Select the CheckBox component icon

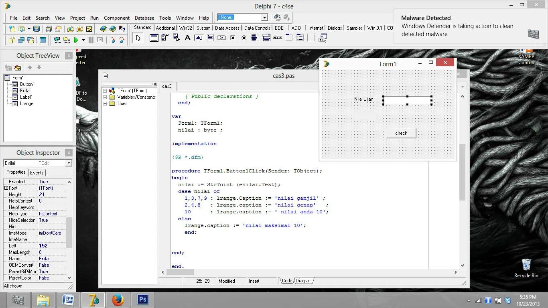click(232, 38)
